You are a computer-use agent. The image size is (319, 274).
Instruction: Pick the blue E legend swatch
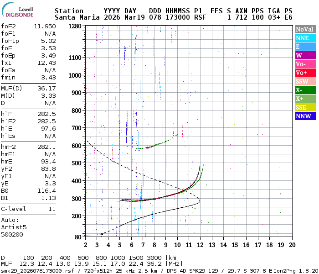click(305, 47)
